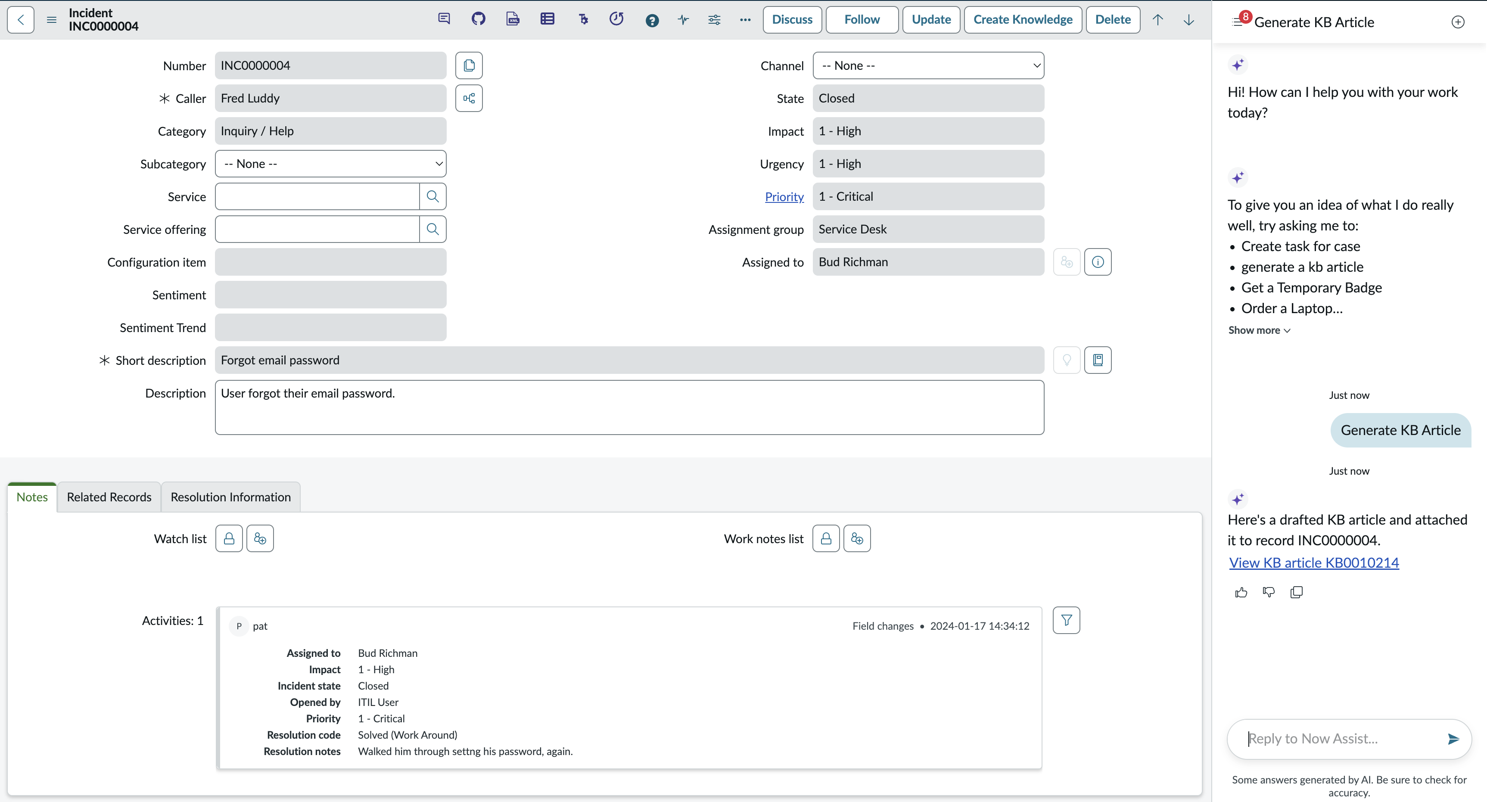The width and height of the screenshot is (1487, 802).
Task: Show info icon for Assigned to Bud Richman
Action: click(1098, 262)
